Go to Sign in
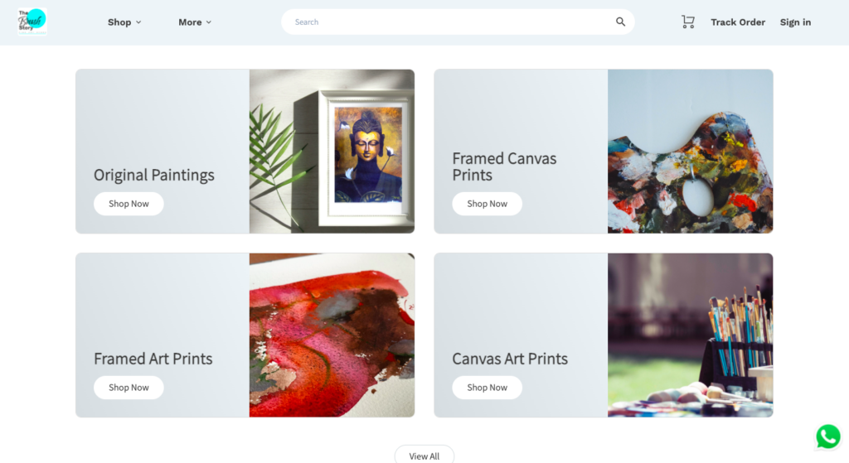 [795, 22]
